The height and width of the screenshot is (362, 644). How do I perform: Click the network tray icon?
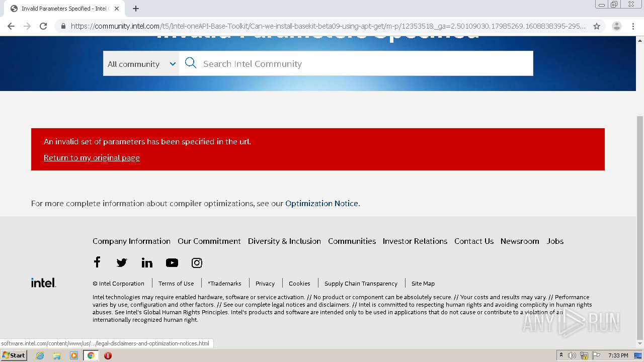coord(584,355)
